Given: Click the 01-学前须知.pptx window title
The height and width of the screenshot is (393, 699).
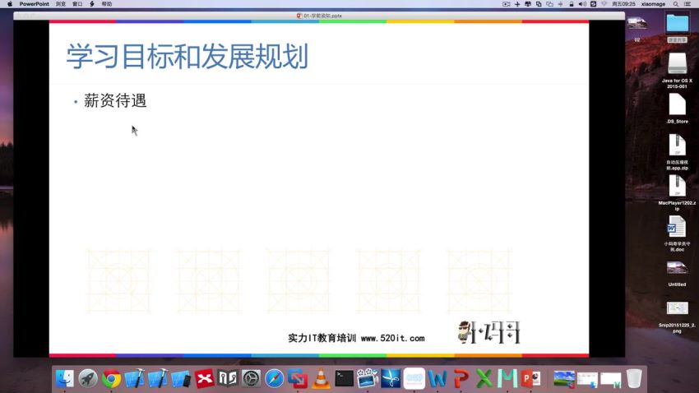Looking at the screenshot, I should (x=320, y=16).
